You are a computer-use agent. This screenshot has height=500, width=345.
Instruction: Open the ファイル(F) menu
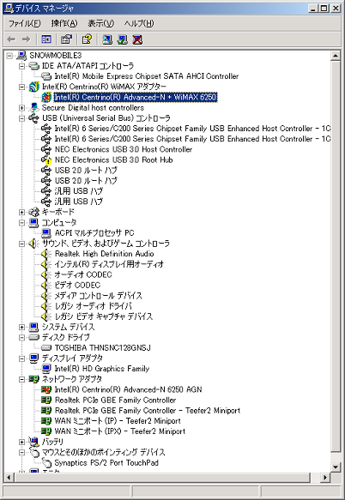(x=25, y=23)
